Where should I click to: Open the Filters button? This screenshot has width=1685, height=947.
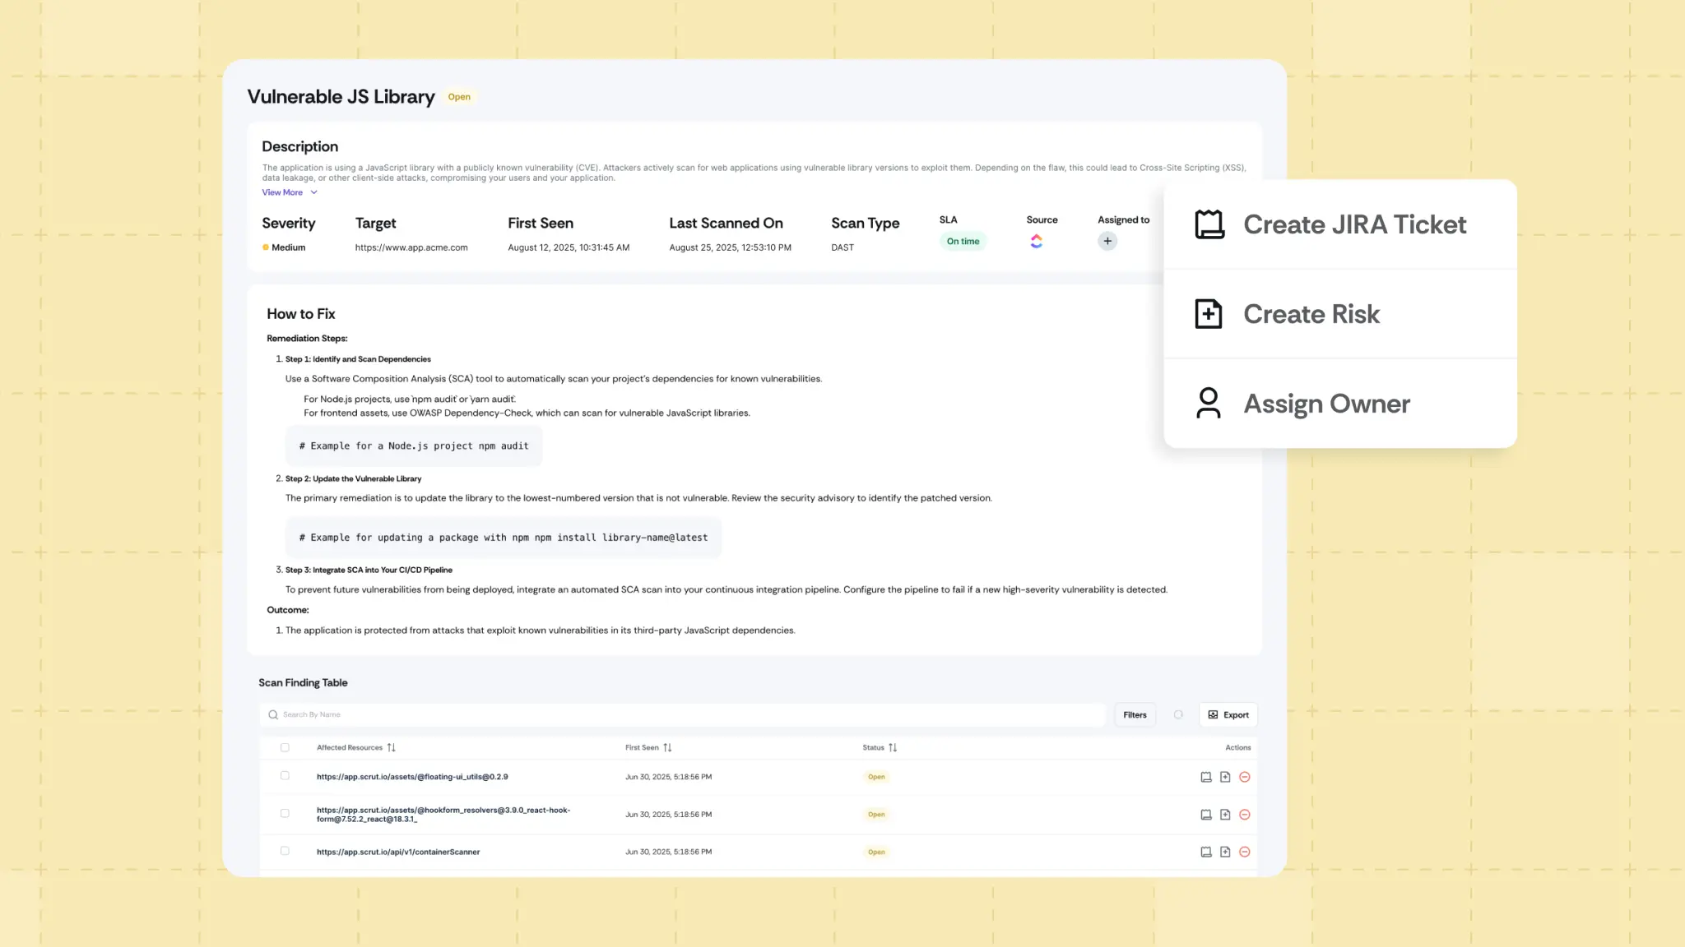coord(1135,715)
